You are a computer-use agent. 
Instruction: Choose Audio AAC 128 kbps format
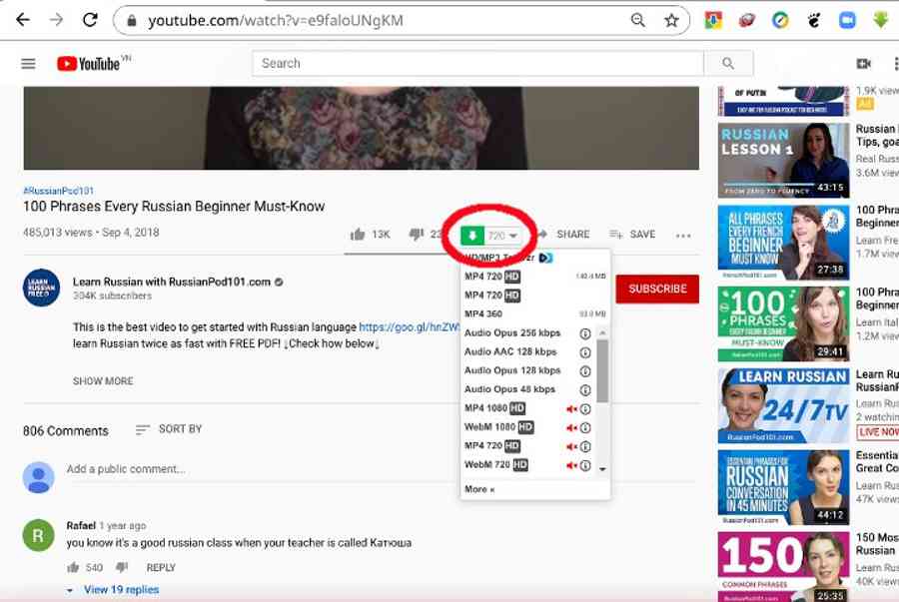click(511, 351)
